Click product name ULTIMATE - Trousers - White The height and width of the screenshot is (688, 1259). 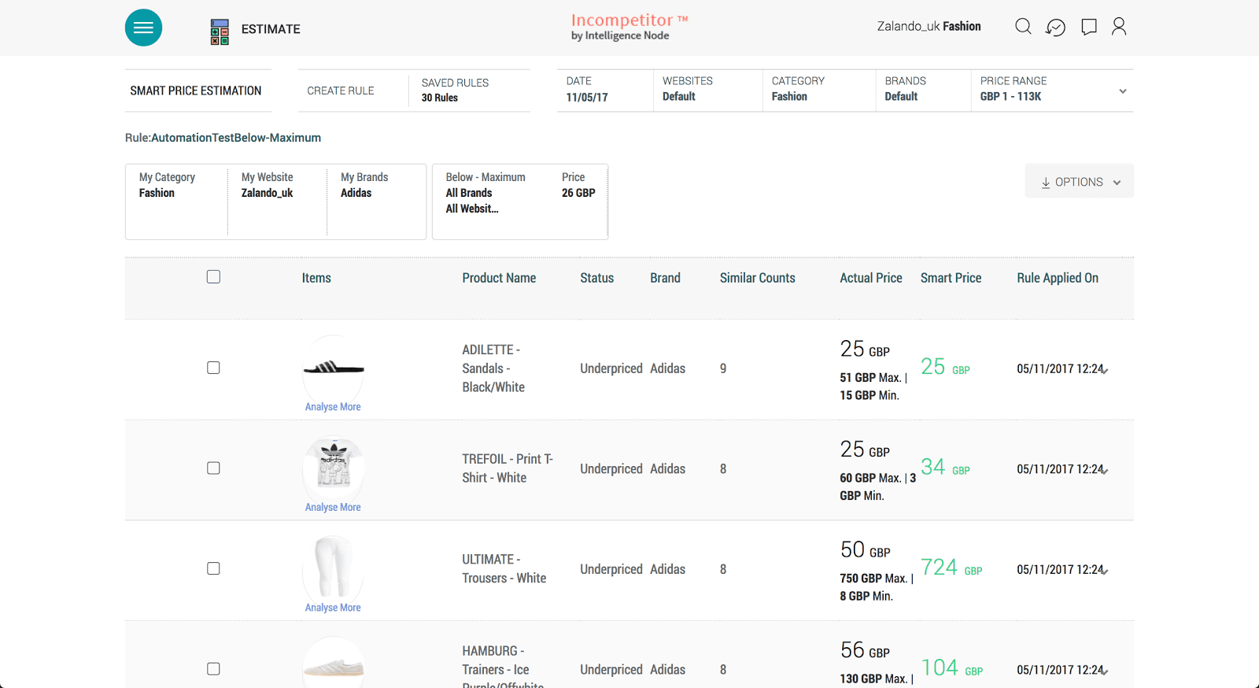[504, 568]
